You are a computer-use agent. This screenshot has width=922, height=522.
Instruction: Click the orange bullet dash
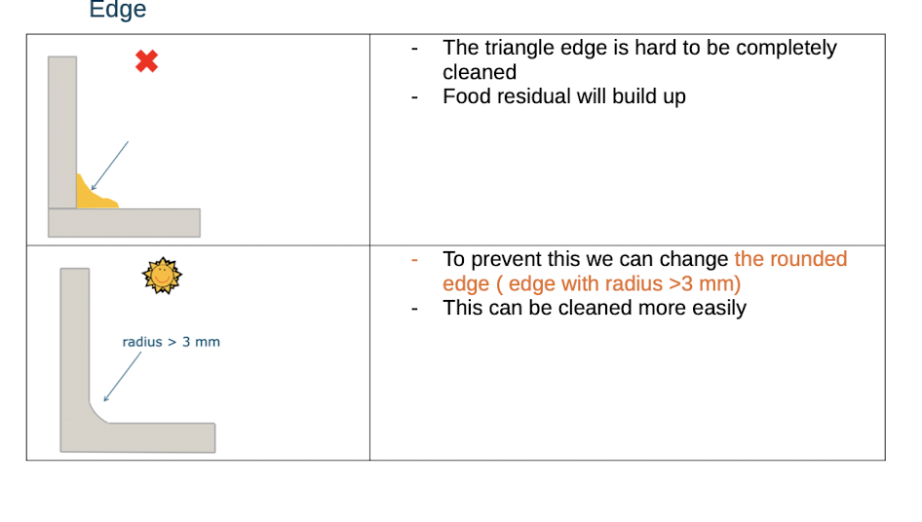coord(414,260)
